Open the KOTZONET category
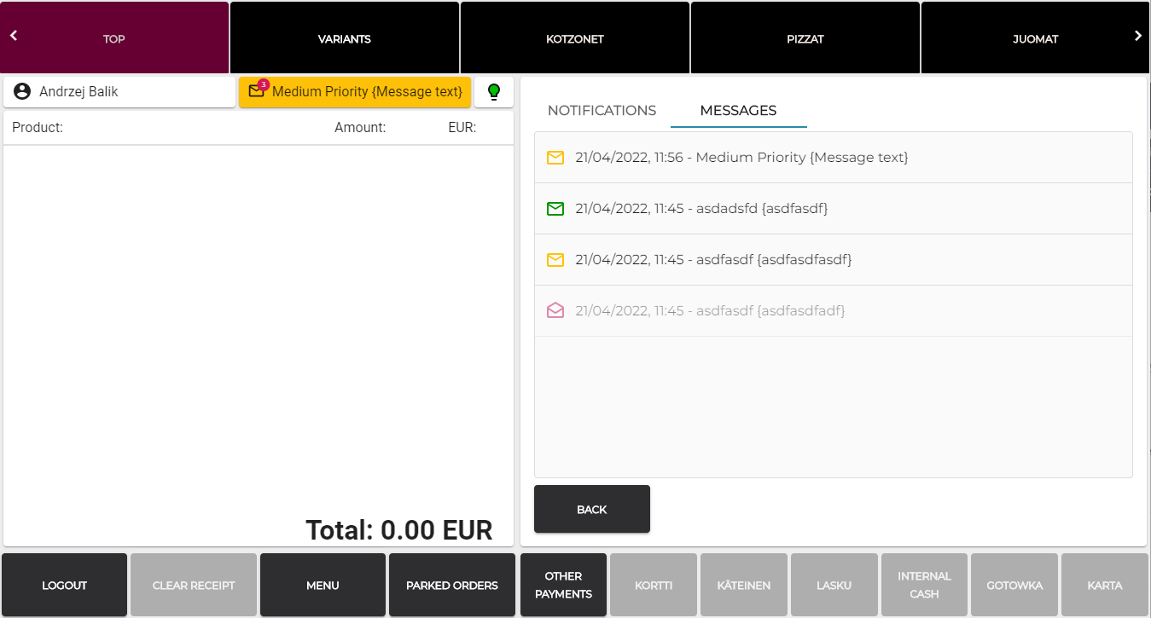Screen dimensions: 1151x618 click(x=574, y=39)
